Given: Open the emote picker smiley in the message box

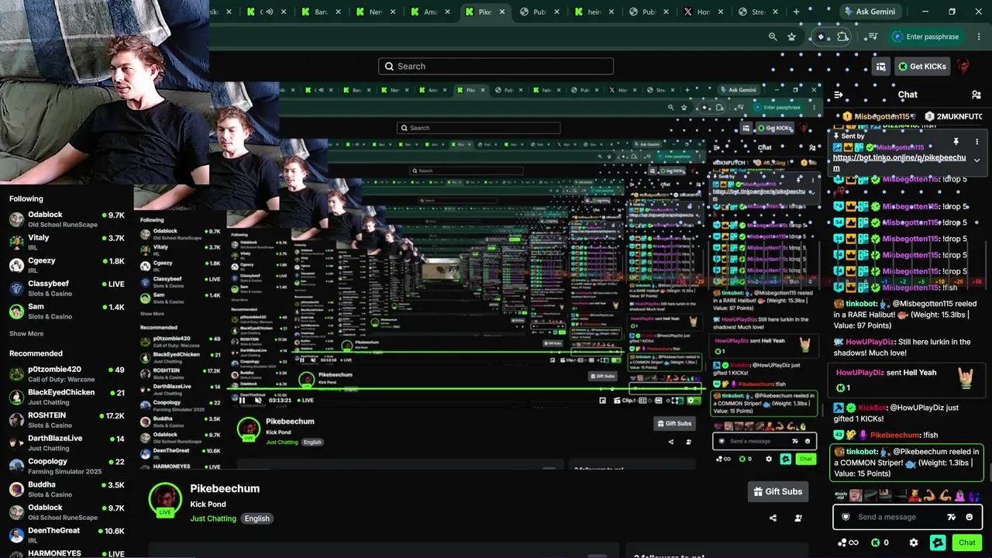Looking at the screenshot, I should click(x=970, y=517).
